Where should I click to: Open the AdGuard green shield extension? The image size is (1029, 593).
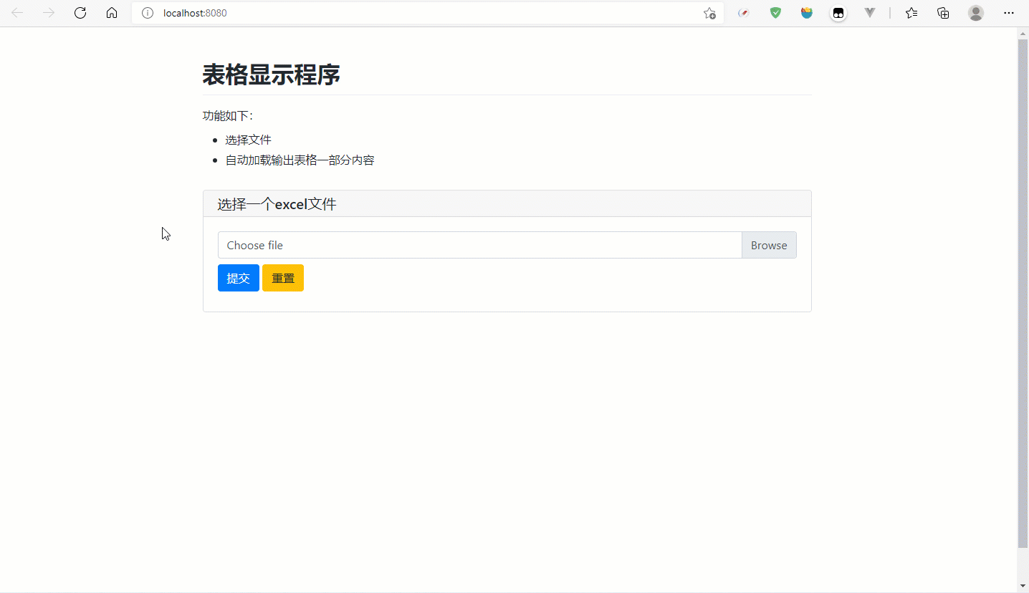(775, 13)
